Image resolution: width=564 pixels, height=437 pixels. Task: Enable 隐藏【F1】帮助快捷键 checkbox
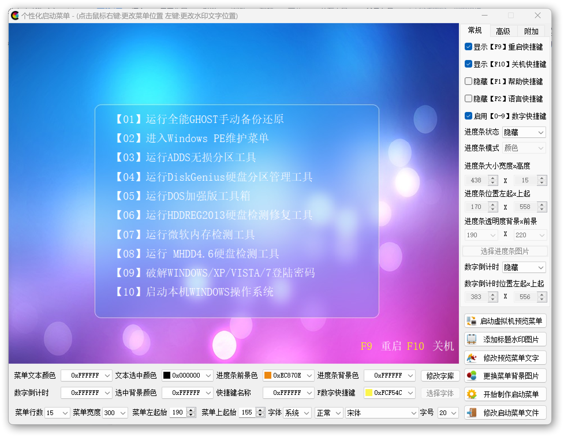tap(468, 81)
